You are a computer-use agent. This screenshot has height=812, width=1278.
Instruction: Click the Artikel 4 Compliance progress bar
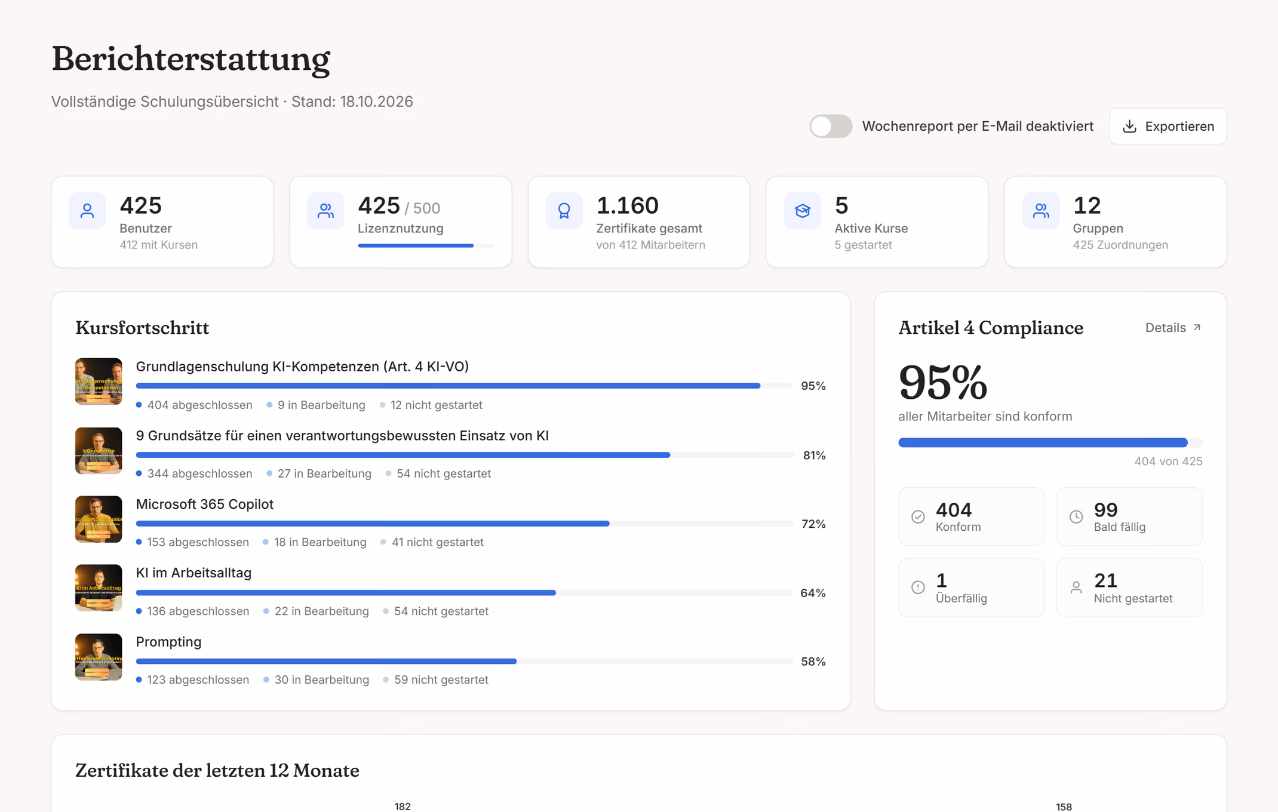click(x=1050, y=442)
